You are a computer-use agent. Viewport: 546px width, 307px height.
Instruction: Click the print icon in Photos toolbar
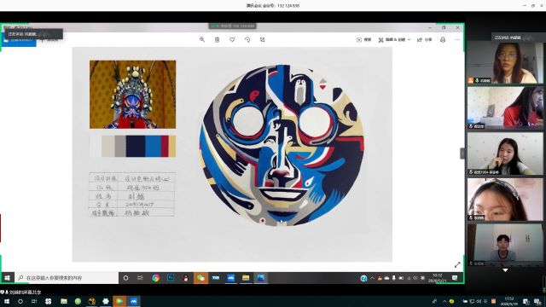click(443, 40)
